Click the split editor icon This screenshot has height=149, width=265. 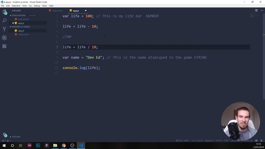[x=256, y=10]
